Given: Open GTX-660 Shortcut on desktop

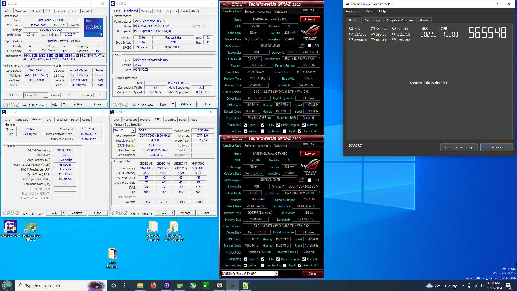Looking at the screenshot, I should point(153,231).
